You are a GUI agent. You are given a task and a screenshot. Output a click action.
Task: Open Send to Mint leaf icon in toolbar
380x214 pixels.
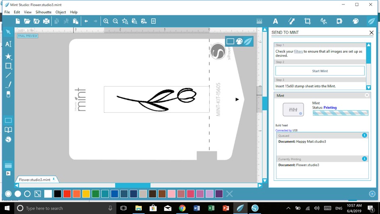[x=371, y=21]
